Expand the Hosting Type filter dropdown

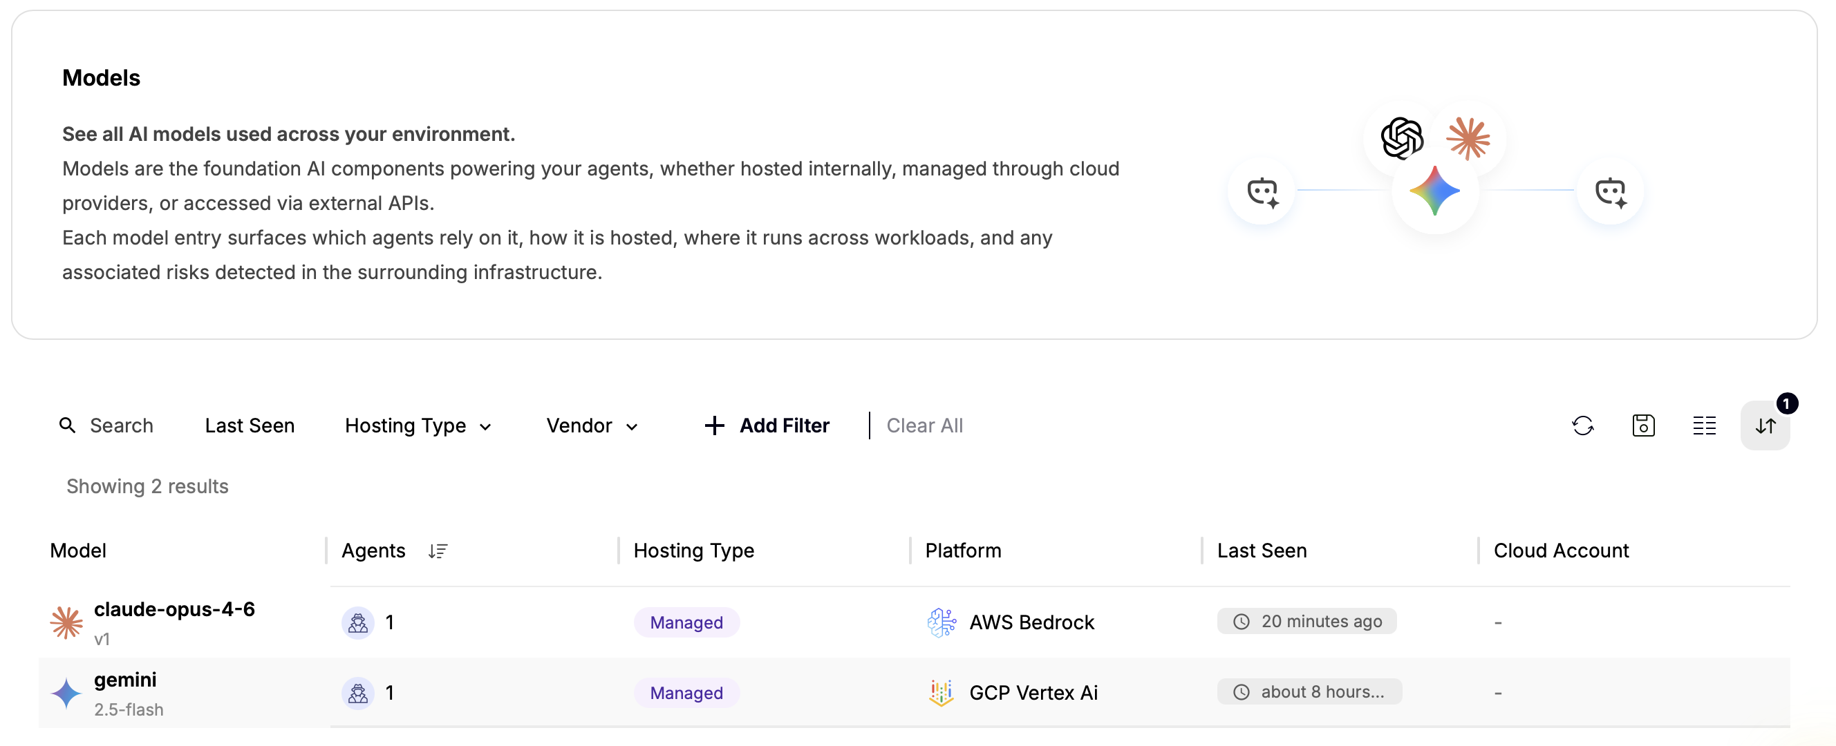[418, 425]
